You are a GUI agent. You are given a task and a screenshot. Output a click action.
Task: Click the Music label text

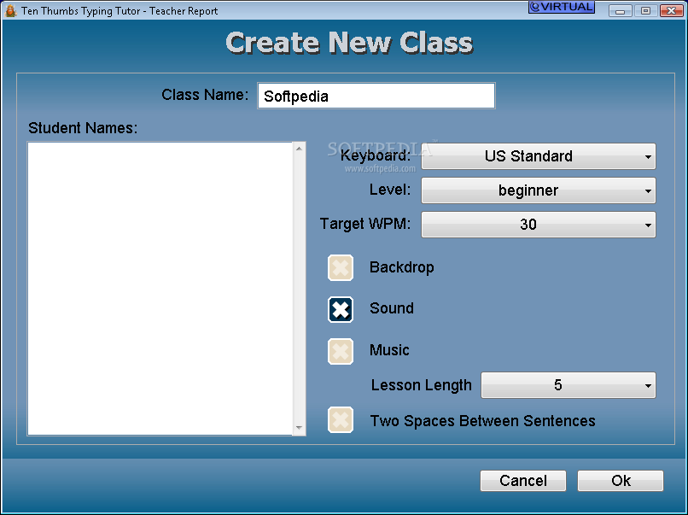[x=389, y=350]
